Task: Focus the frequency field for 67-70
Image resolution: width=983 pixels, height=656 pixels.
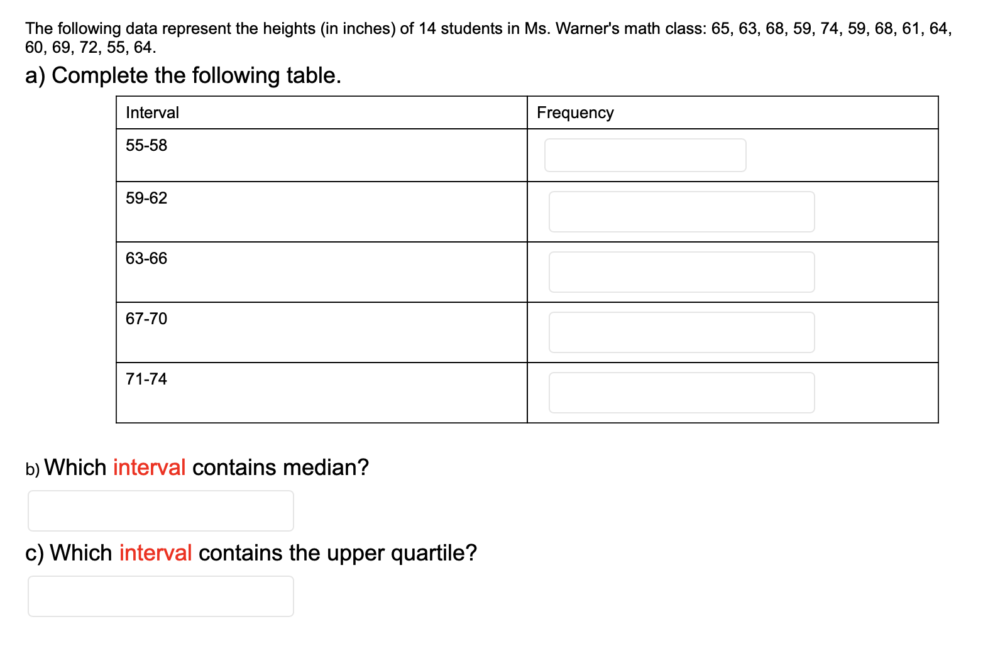Action: pos(681,332)
